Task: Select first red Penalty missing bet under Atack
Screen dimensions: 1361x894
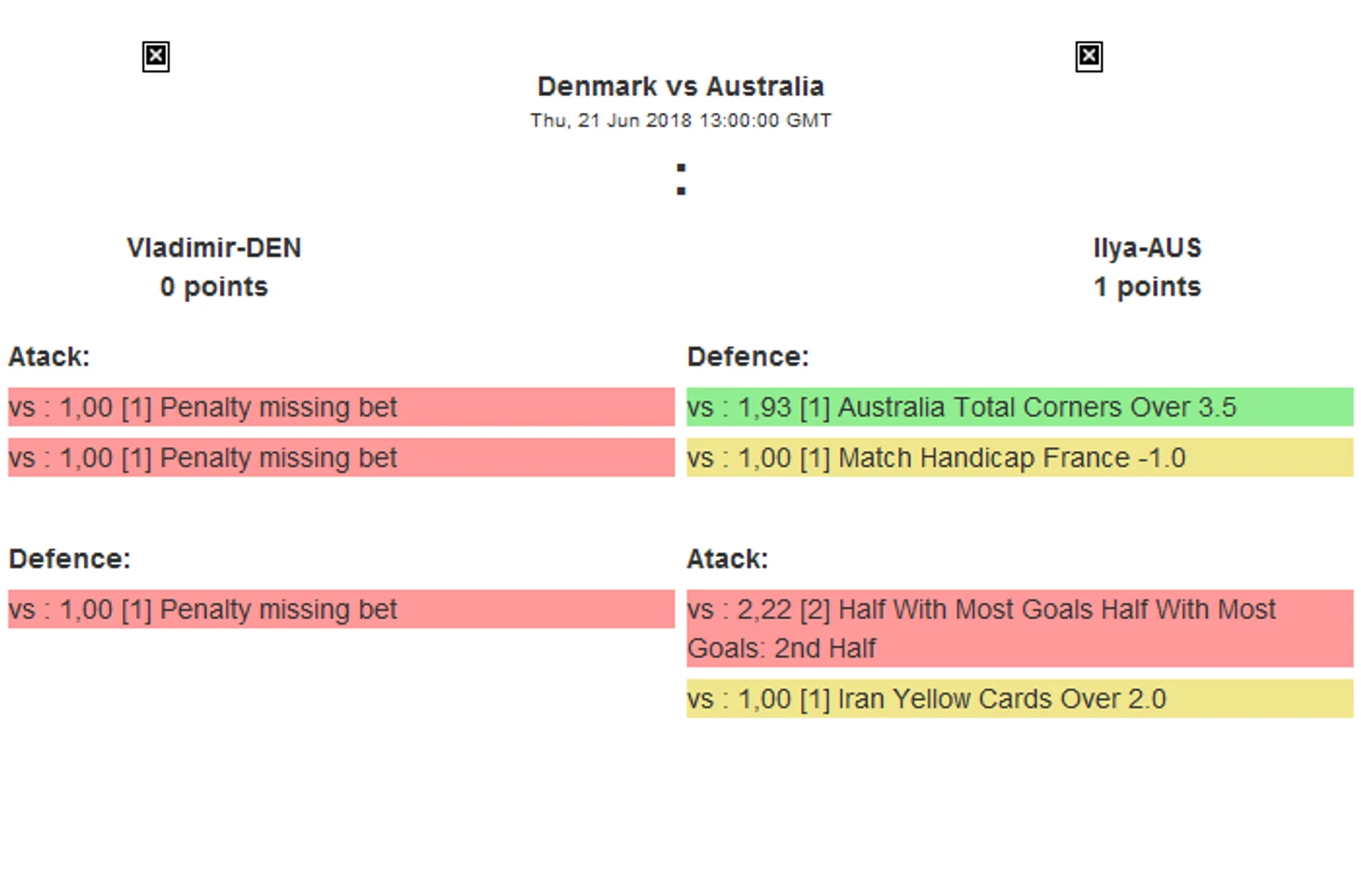Action: click(341, 407)
